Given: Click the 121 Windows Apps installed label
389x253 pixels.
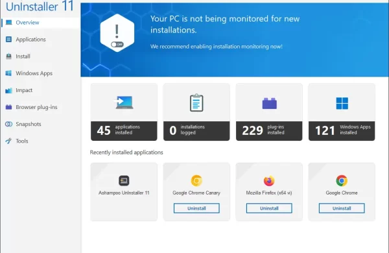Looking at the screenshot, I should coord(342,131).
